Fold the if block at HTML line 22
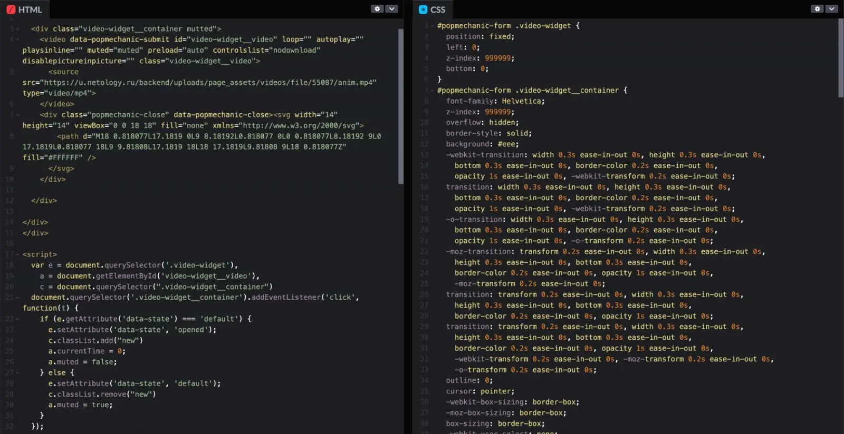 [17, 319]
